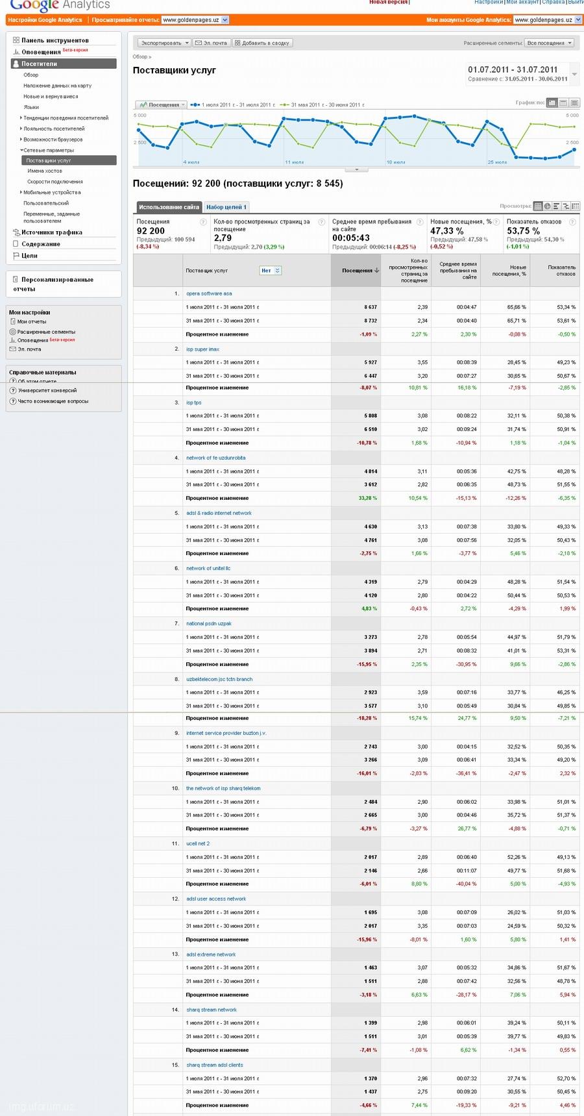The height and width of the screenshot is (1116, 584).
Task: Select the bar performance view icon
Action: (x=556, y=206)
